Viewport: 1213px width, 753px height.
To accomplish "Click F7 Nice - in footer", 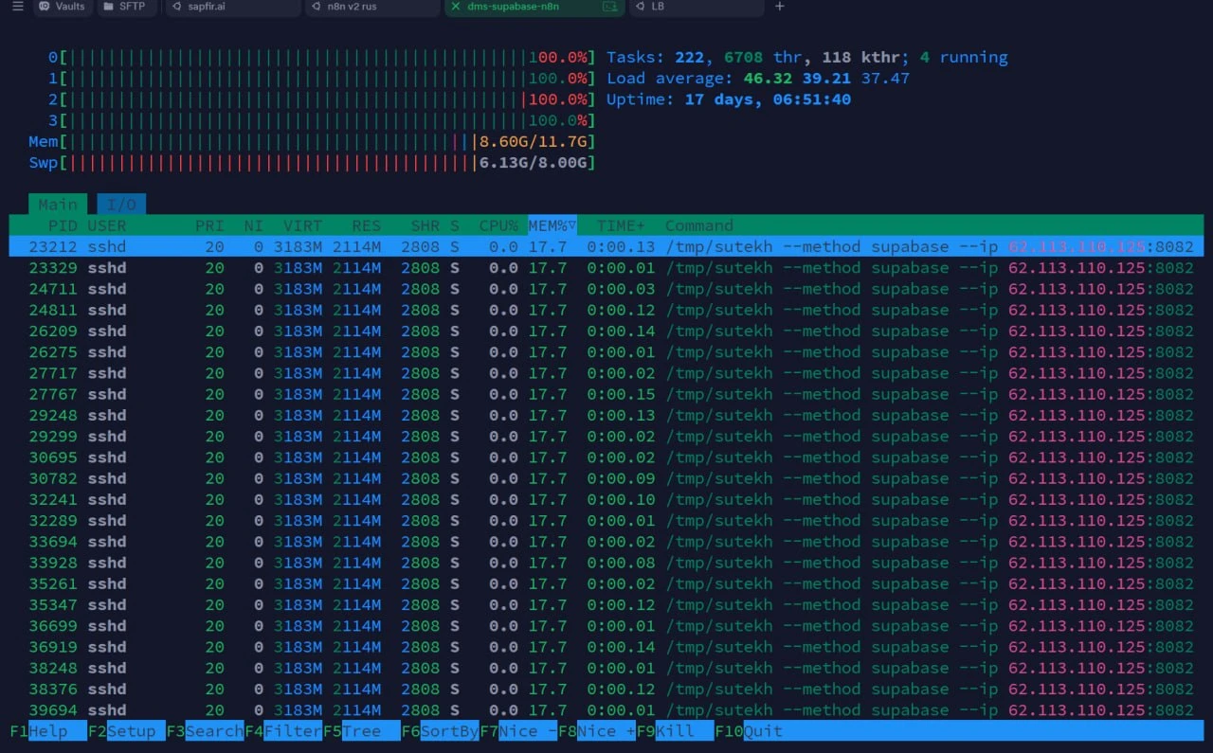I will 518,731.
